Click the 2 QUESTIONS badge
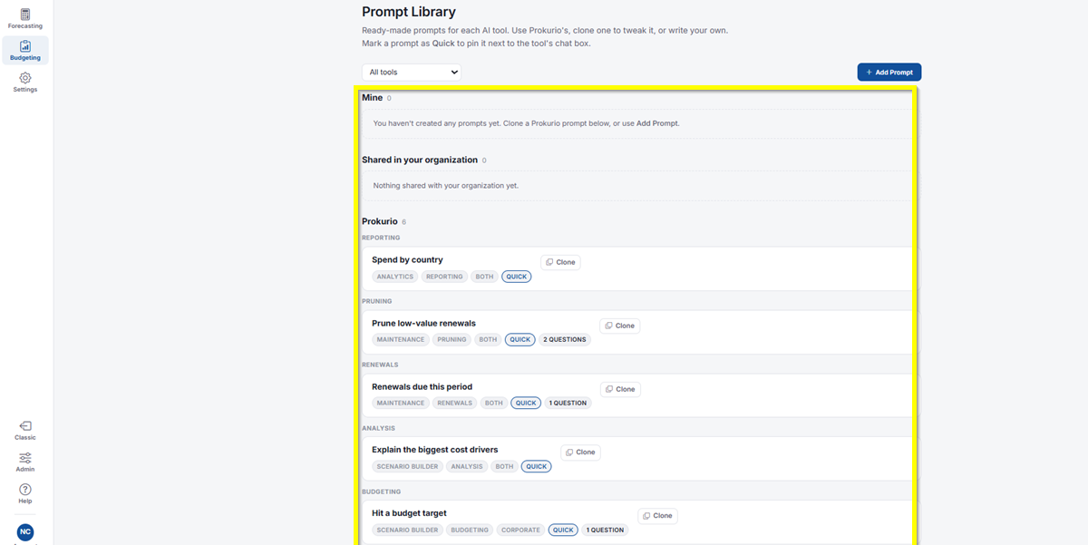The width and height of the screenshot is (1088, 545). pyautogui.click(x=565, y=340)
